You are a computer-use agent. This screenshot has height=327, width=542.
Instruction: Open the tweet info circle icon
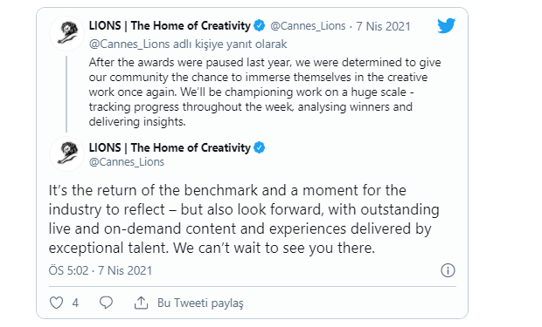[448, 270]
